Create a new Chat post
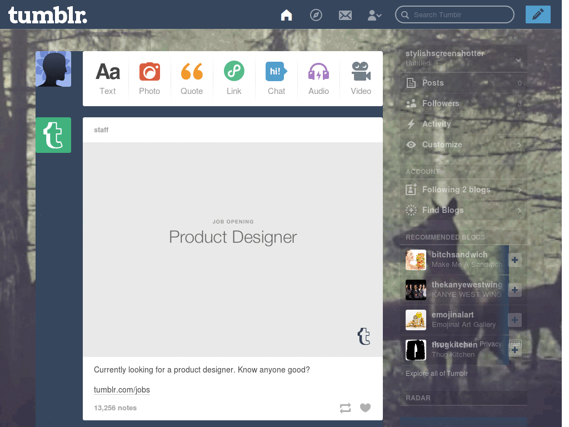 coord(276,78)
